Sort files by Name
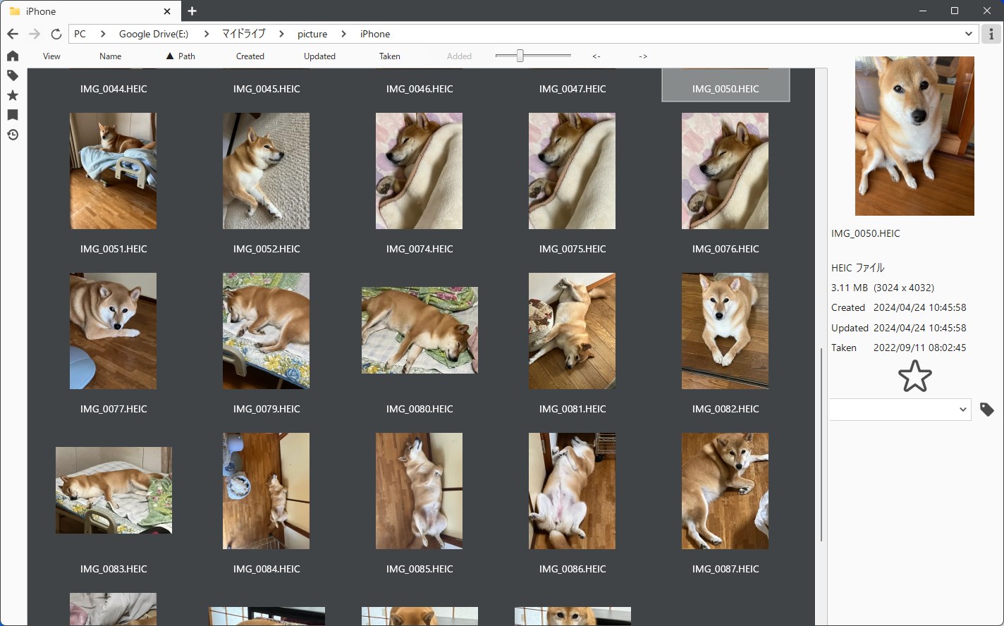 tap(110, 56)
